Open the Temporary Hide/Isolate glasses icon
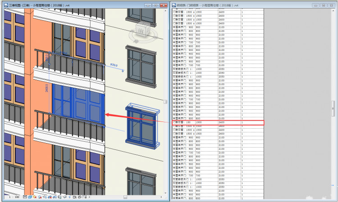The image size is (338, 202). (64, 197)
